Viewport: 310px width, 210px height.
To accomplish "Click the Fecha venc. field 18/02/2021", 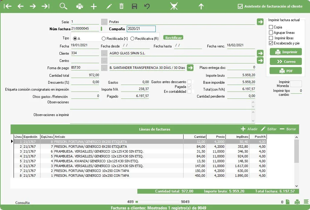I will pyautogui.click(x=241, y=45).
